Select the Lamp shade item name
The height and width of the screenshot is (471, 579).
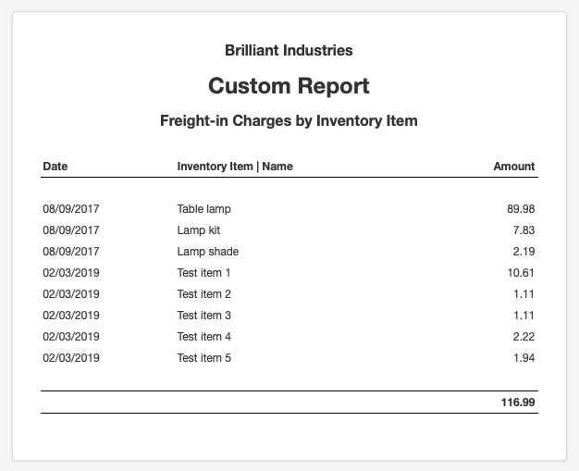pyautogui.click(x=208, y=252)
